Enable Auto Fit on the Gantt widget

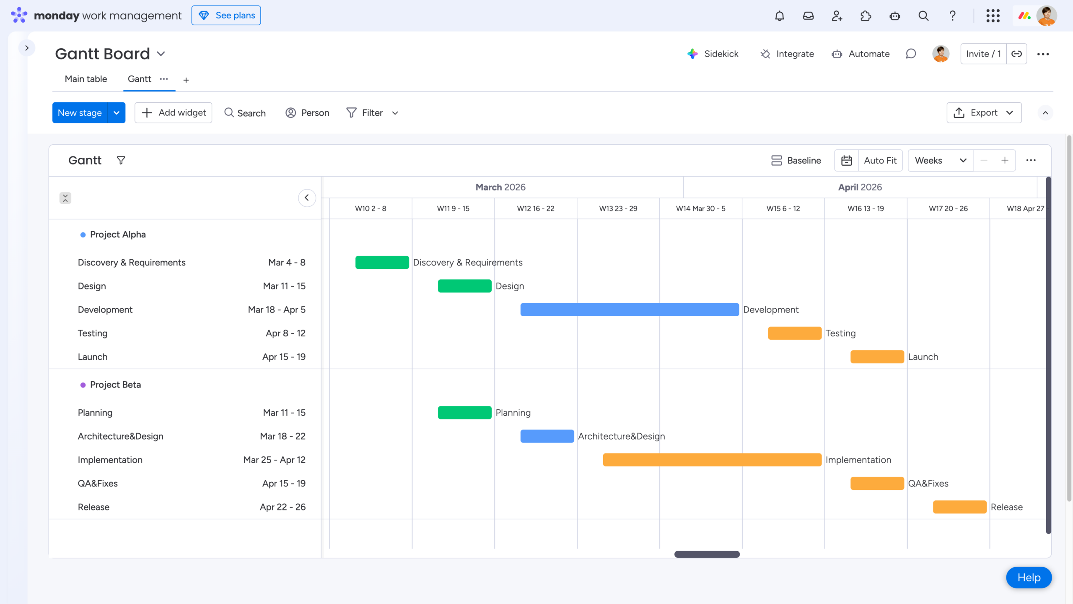880,160
